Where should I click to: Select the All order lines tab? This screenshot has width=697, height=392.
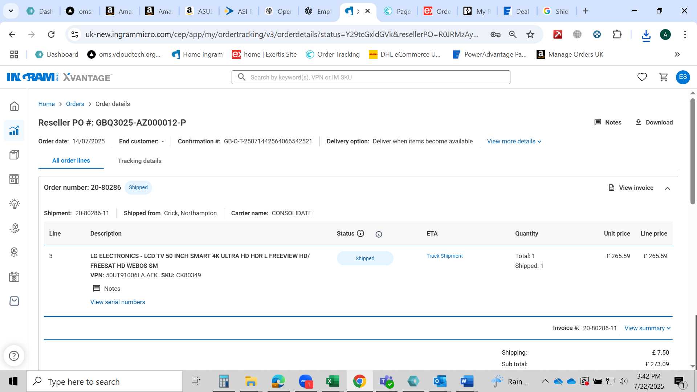coord(71,160)
